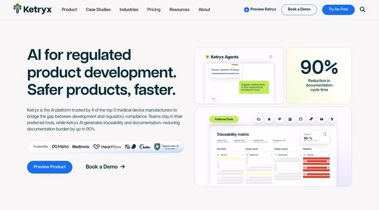Click the Traceability matrix heading
379x210 pixels.
[x=233, y=135]
